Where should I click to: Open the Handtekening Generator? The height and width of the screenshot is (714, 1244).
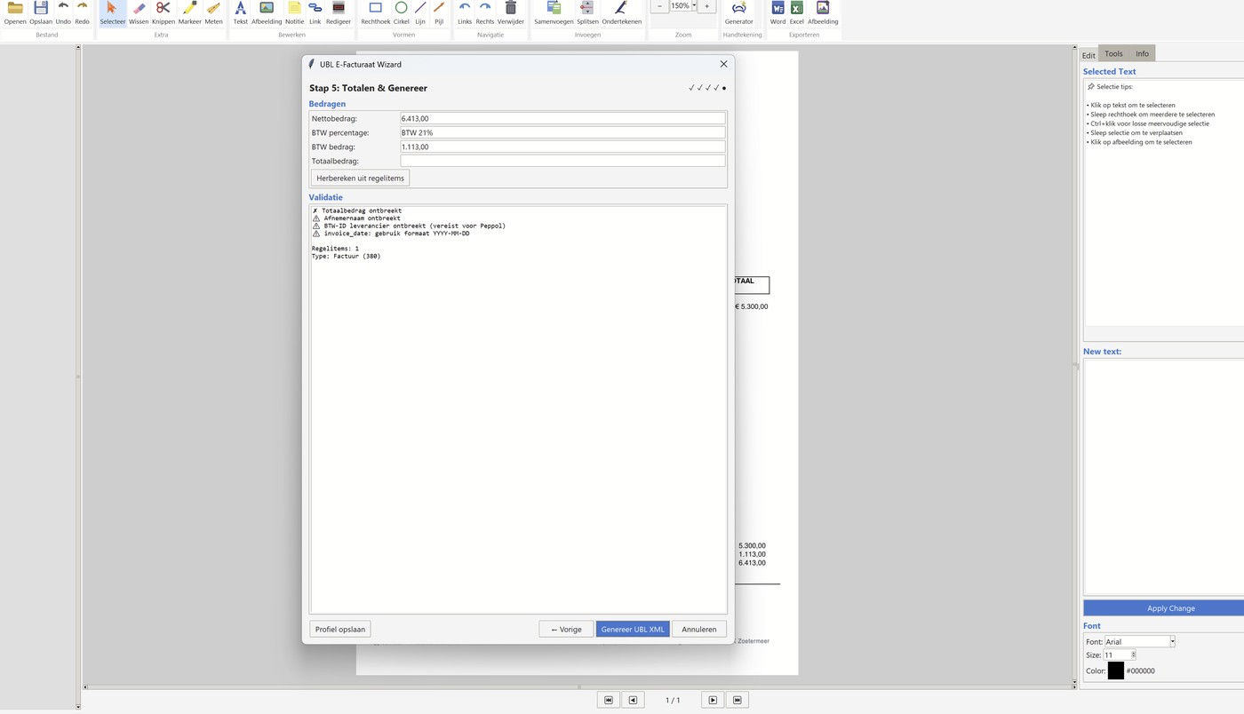click(738, 12)
